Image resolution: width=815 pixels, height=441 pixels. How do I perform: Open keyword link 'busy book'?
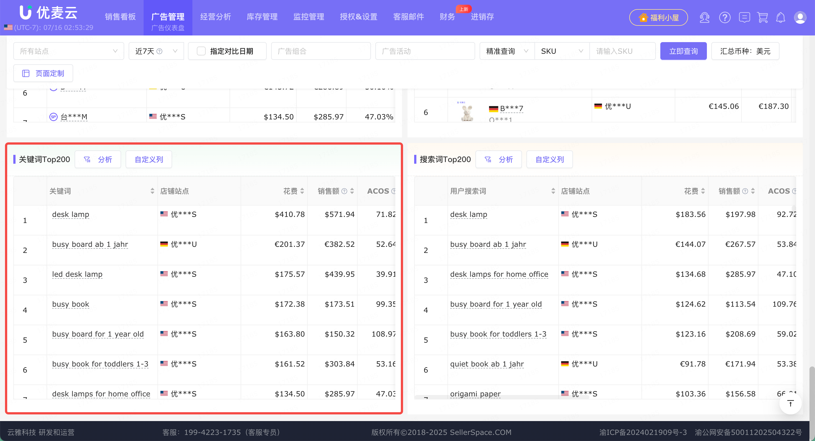71,304
